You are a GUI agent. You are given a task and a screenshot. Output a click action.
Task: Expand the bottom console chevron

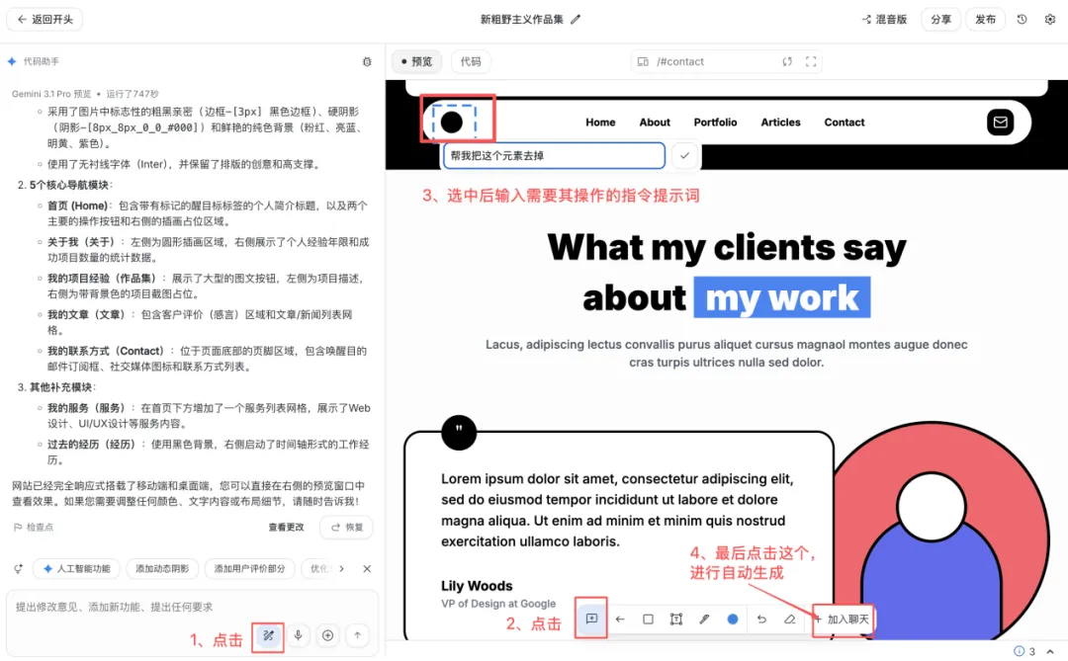[1050, 651]
